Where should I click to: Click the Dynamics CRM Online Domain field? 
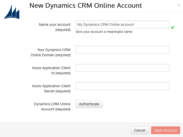(123, 50)
